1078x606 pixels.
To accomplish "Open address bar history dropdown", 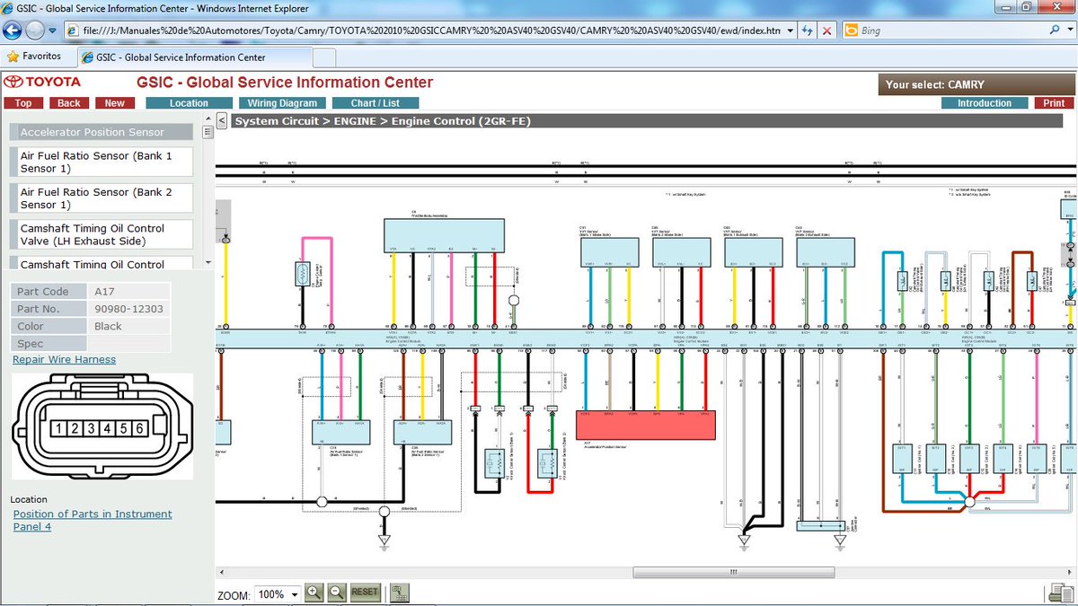I will [790, 31].
